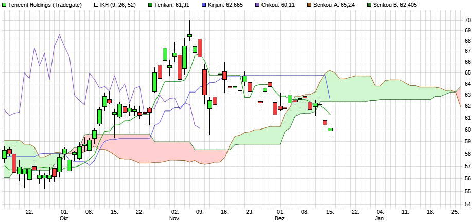Click the 'Dez.' month label

pos(281,218)
